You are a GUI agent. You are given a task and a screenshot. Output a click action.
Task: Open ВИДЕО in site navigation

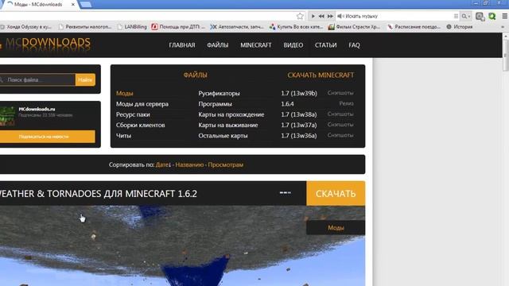pyautogui.click(x=293, y=45)
